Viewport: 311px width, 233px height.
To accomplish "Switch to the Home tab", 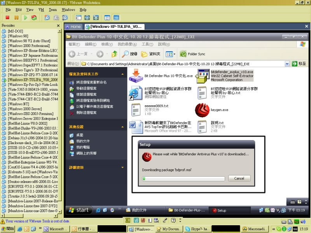I will coord(73,26).
